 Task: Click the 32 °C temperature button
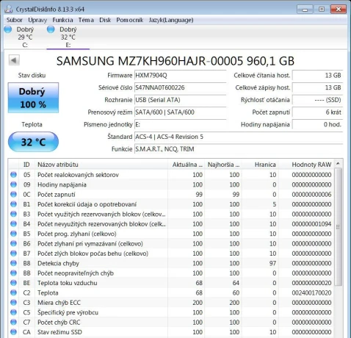click(x=33, y=142)
